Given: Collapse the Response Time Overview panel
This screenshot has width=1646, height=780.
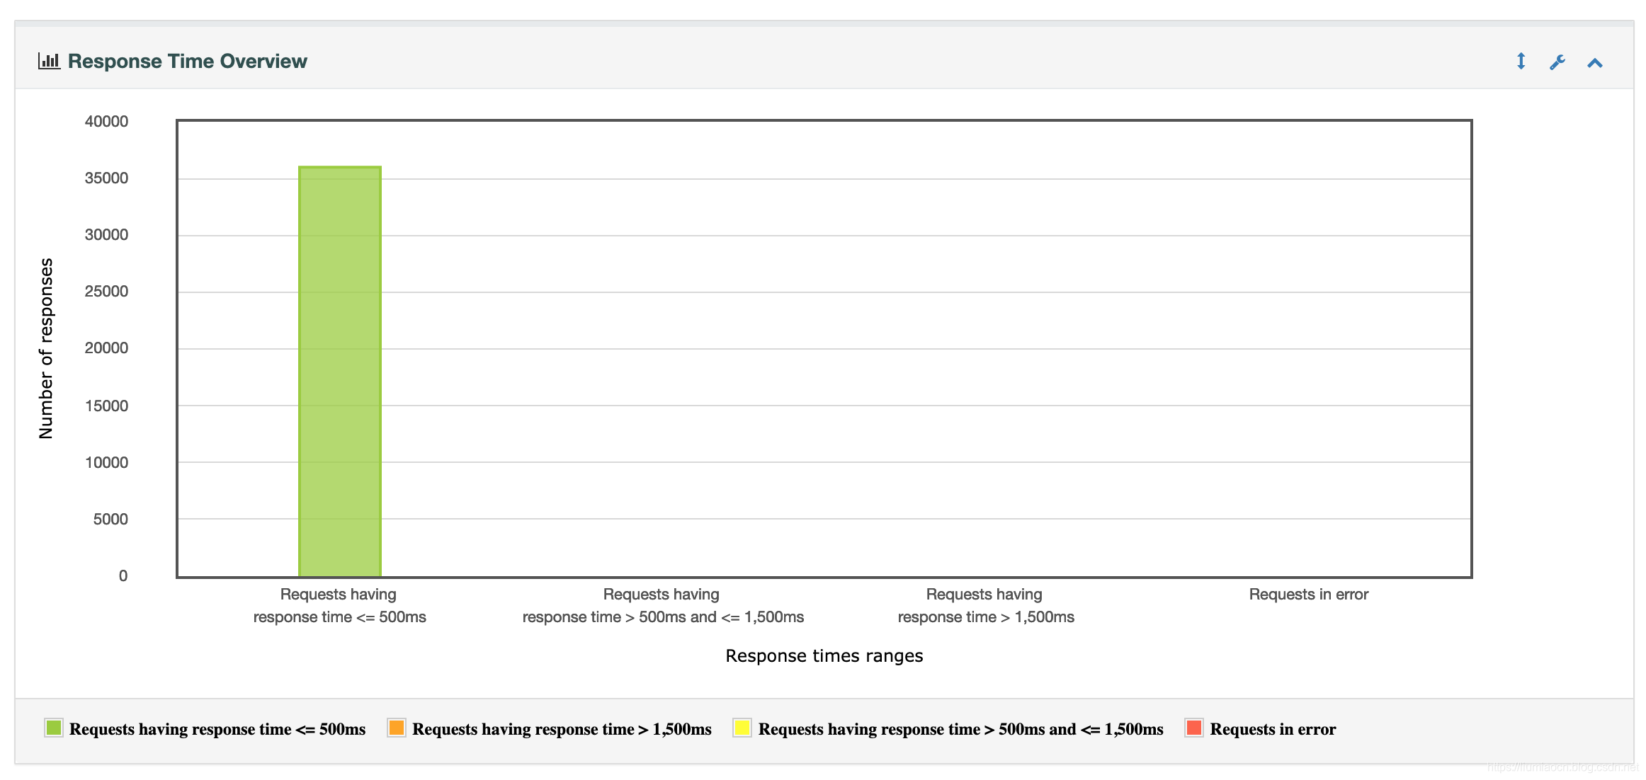Looking at the screenshot, I should (x=1595, y=62).
